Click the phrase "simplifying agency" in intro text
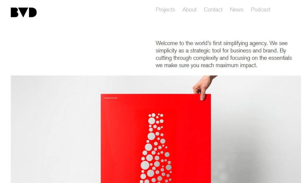 tap(245, 43)
